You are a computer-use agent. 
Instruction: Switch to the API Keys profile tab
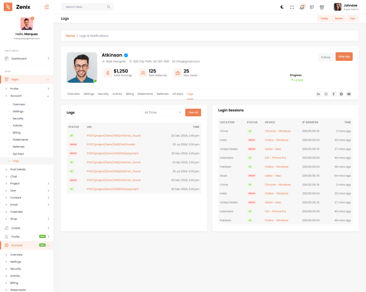[177, 94]
